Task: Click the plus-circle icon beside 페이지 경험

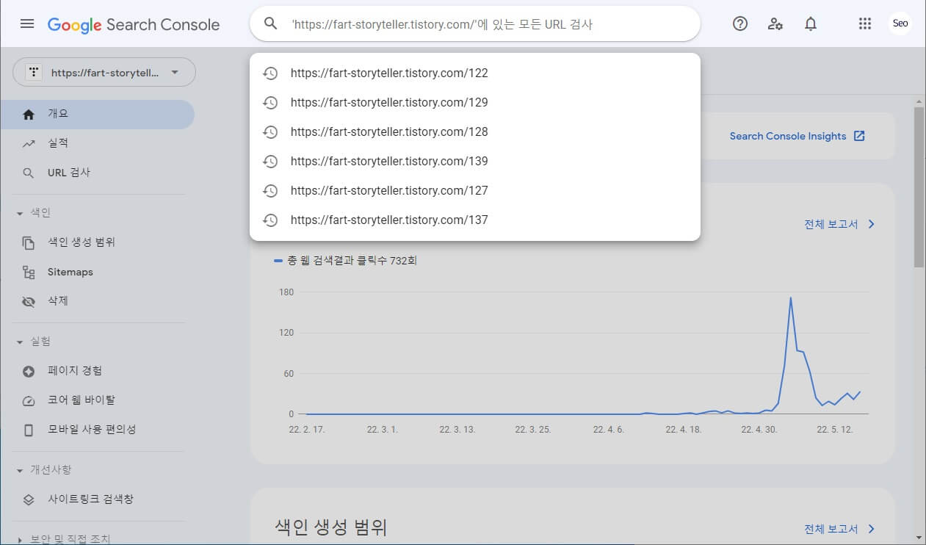Action: coord(29,371)
